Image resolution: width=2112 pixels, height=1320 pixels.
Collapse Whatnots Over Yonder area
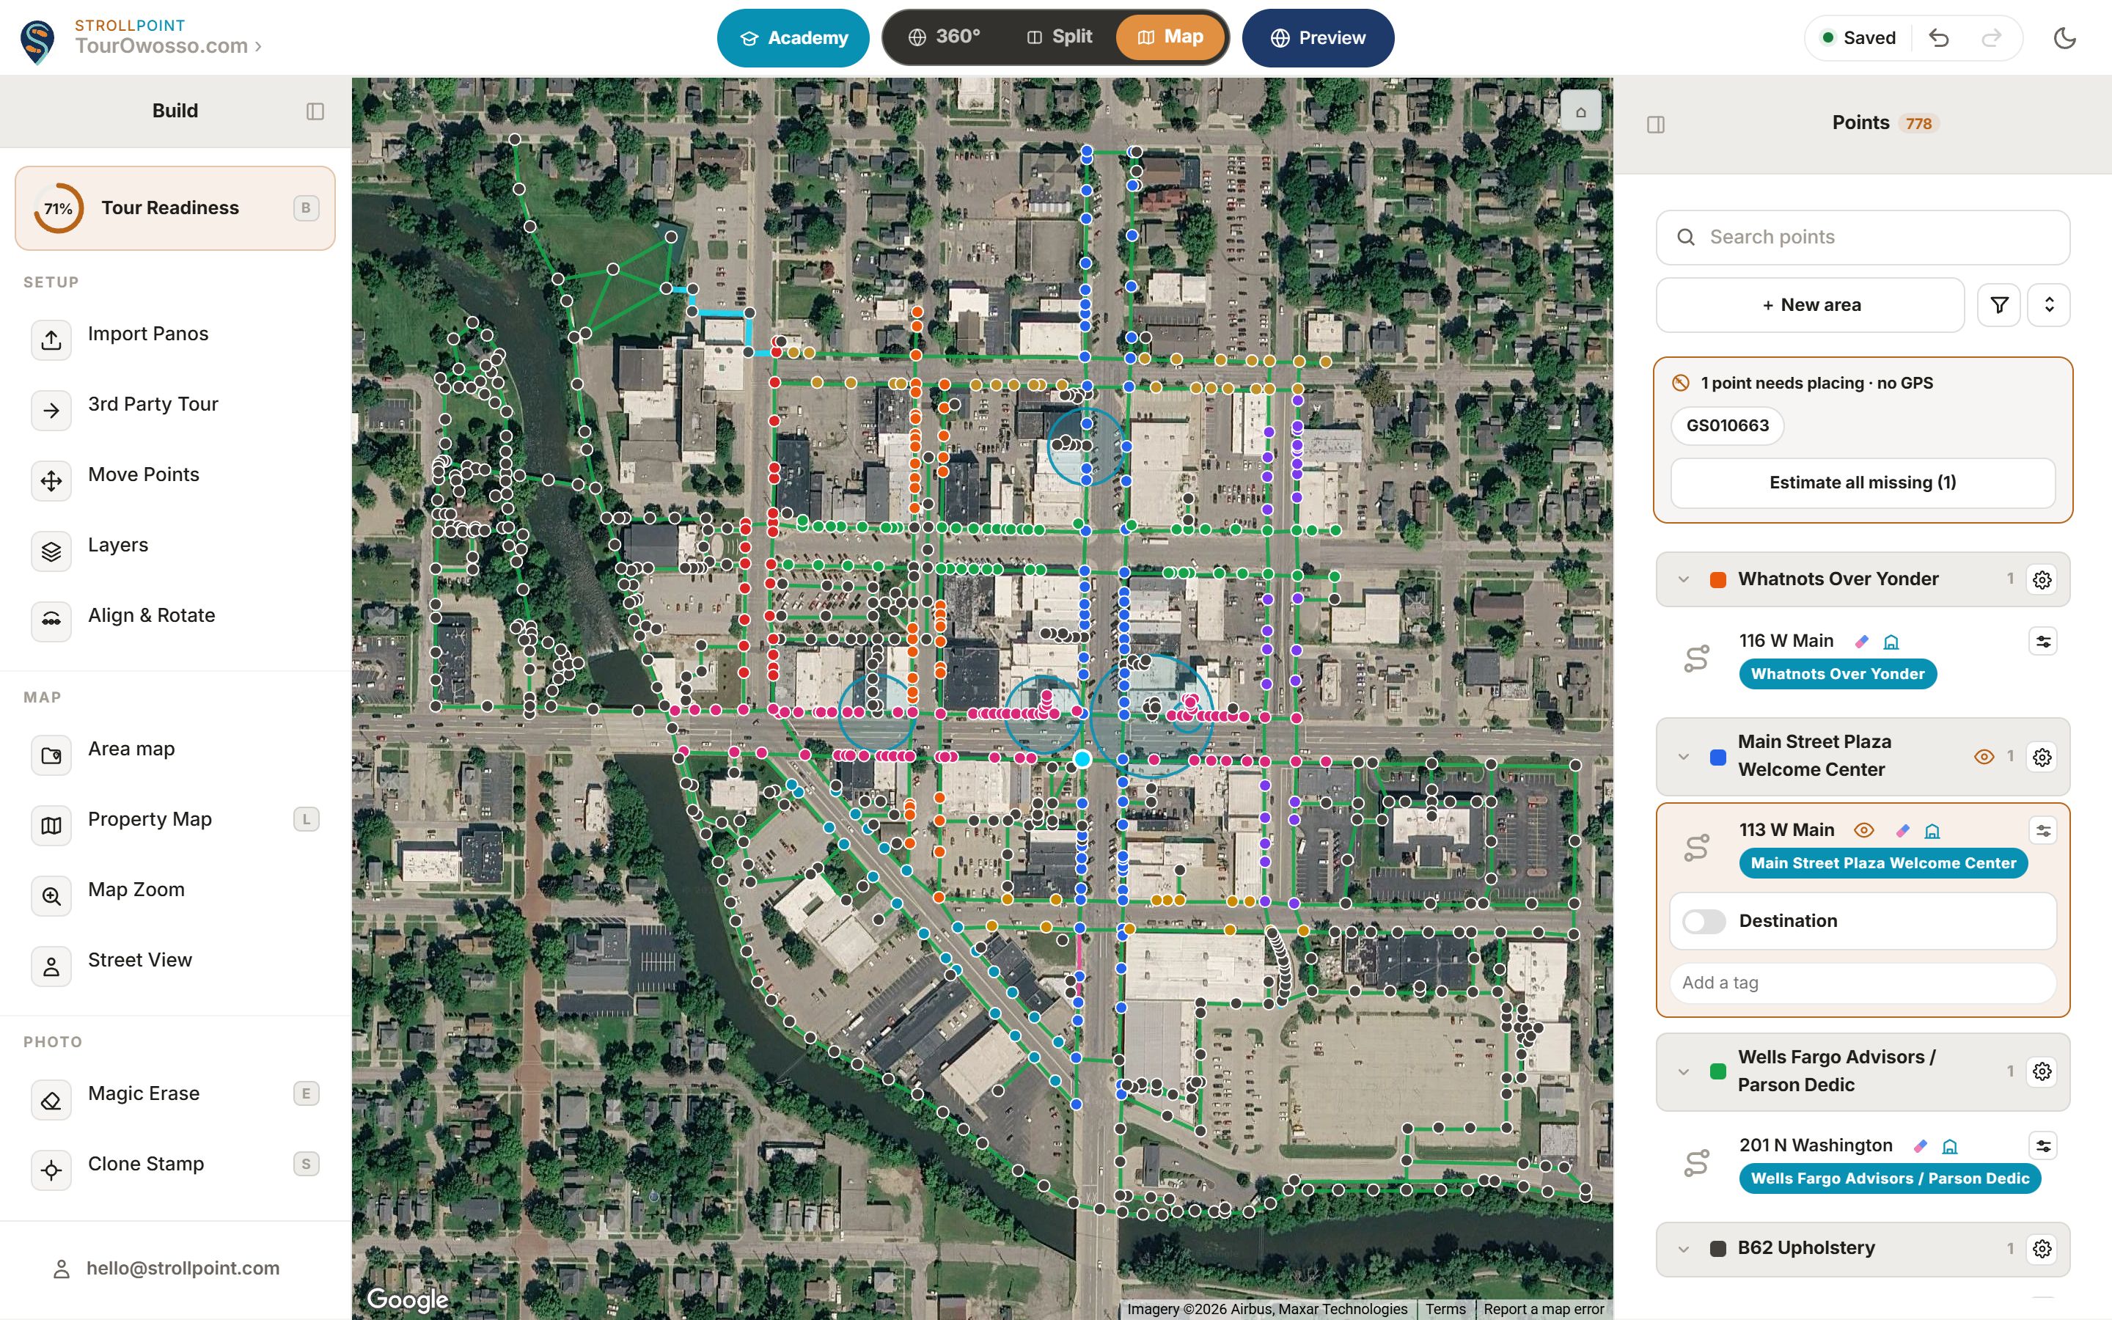(1684, 579)
